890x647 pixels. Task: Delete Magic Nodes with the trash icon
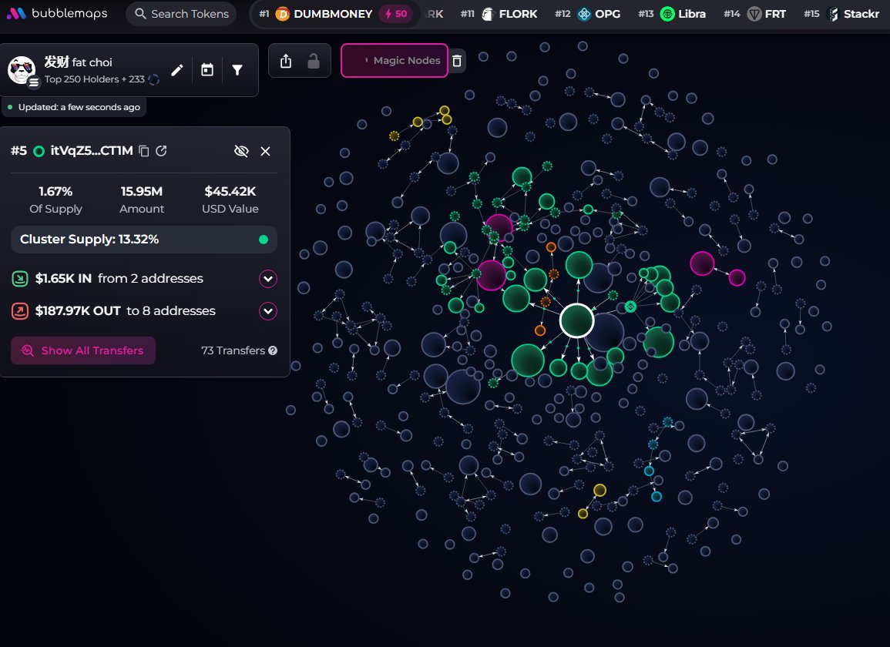457,61
